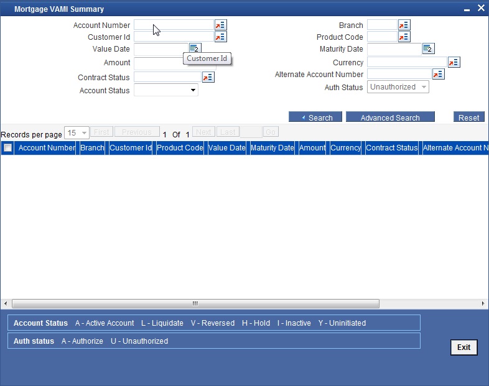Screen dimensions: 489x386
Task: Click the scroll right arrow
Action: pos(483,303)
